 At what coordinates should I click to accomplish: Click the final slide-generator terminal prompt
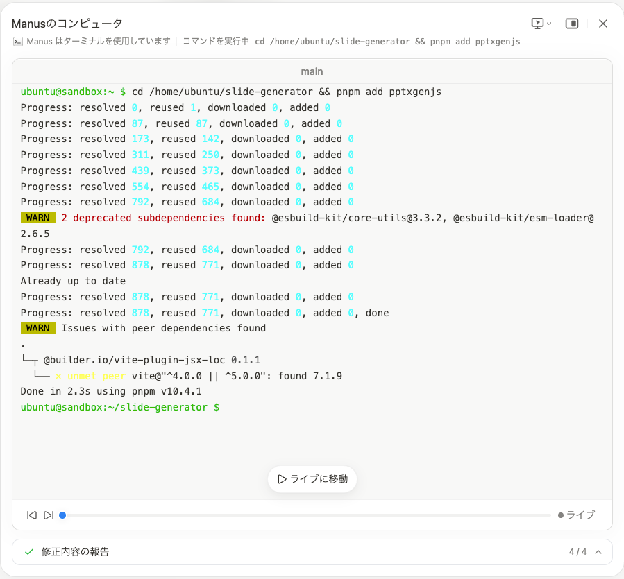[x=119, y=407]
